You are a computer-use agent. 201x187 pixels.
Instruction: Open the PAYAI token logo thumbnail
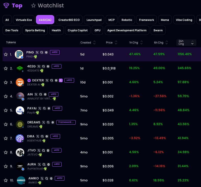(20, 110)
